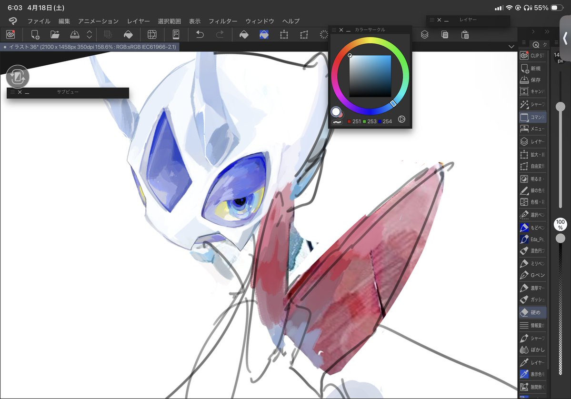Redo the undone action
Screen dimensions: 571x399
(220, 35)
